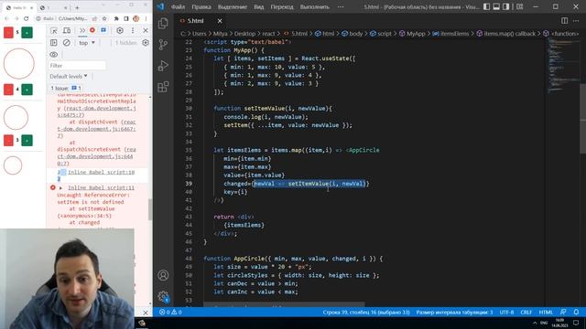Open overflow menu ellipsis in VS Code menu bar
Viewport: 586px width, 329px height.
coord(341,6)
